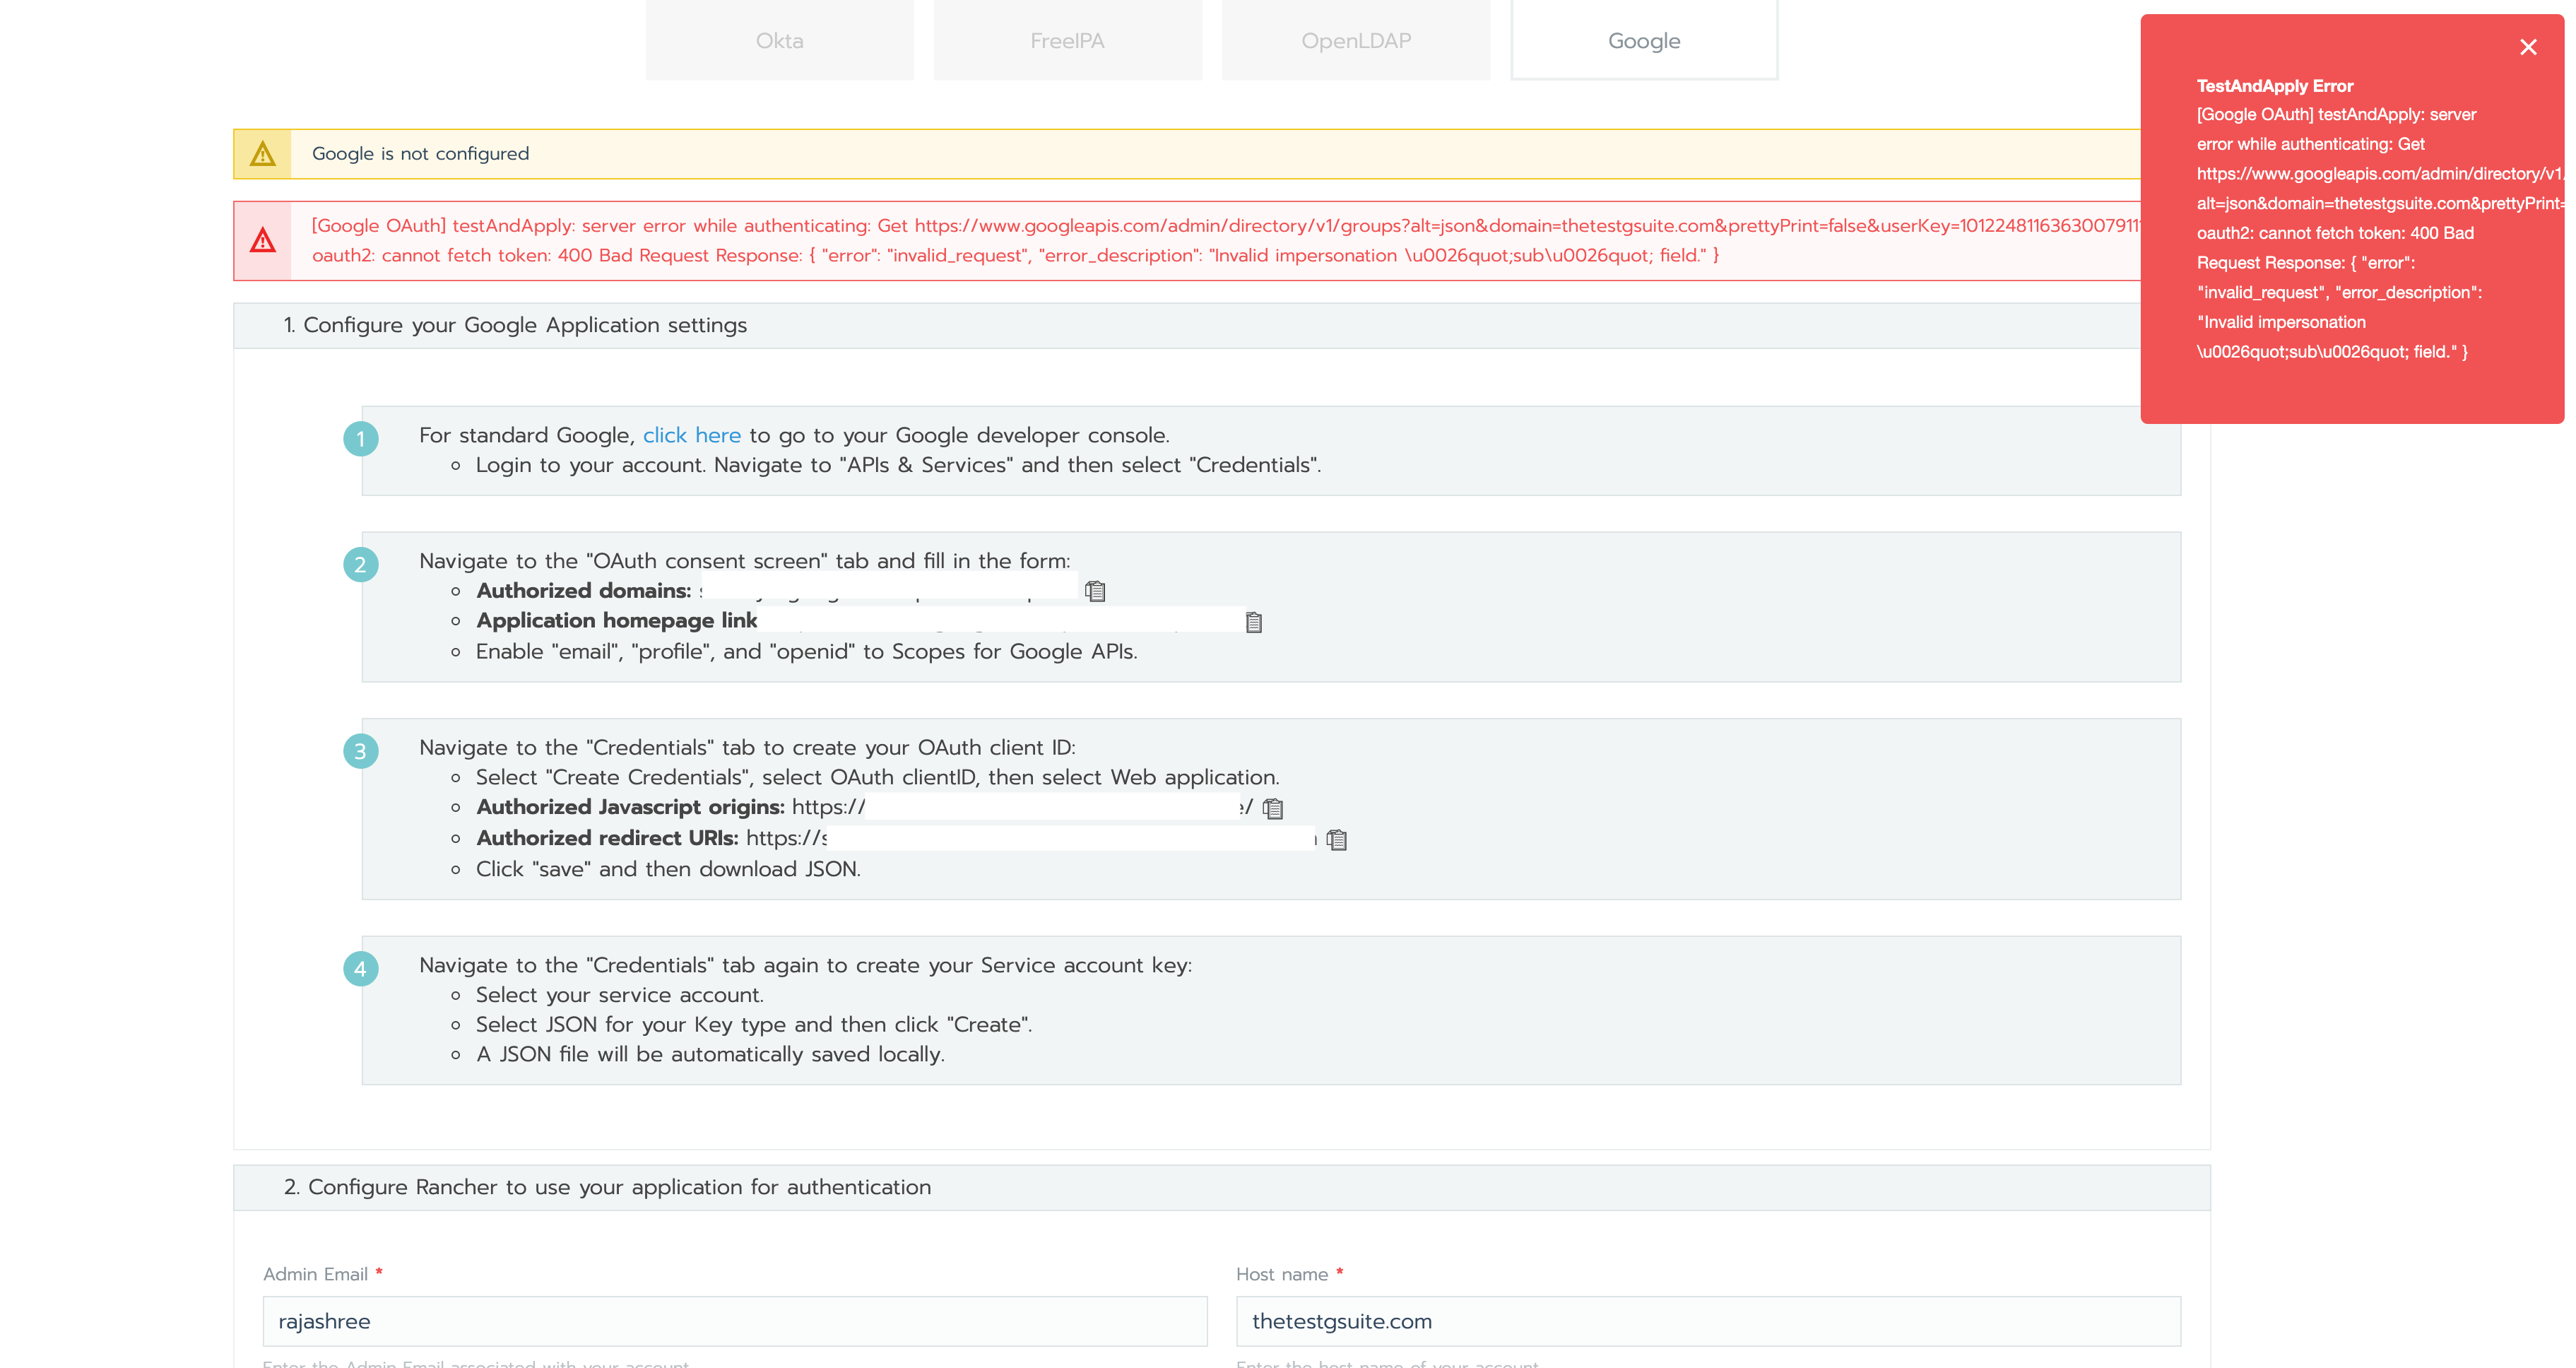Click the red error triangle icon
2576x1368 pixels.
(x=263, y=241)
